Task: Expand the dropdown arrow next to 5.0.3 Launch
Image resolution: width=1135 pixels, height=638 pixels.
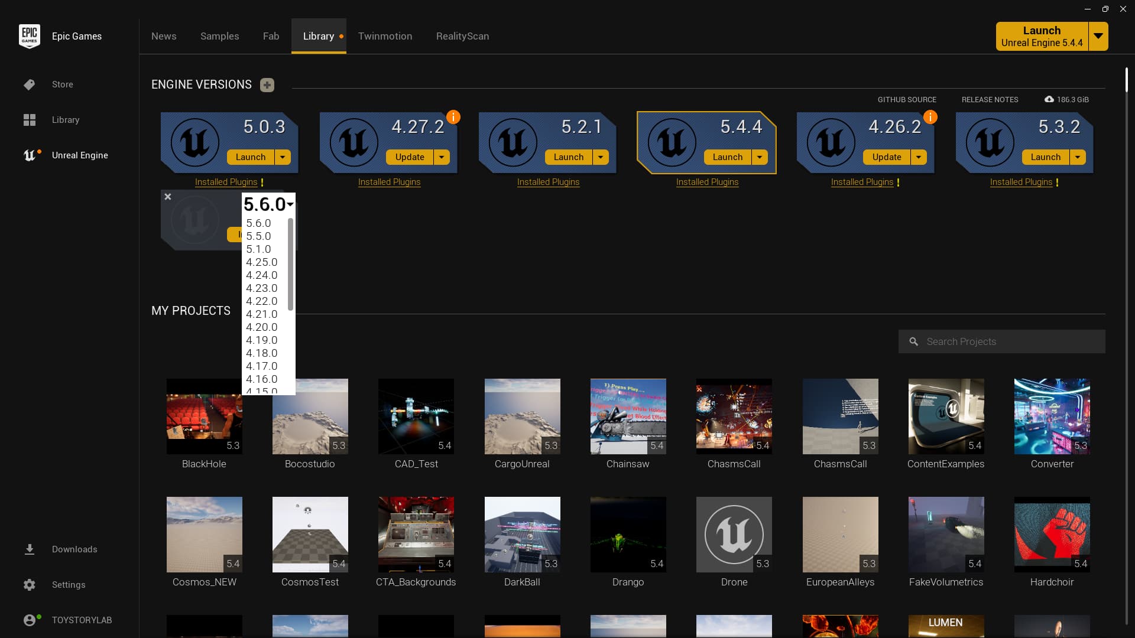Action: click(283, 157)
